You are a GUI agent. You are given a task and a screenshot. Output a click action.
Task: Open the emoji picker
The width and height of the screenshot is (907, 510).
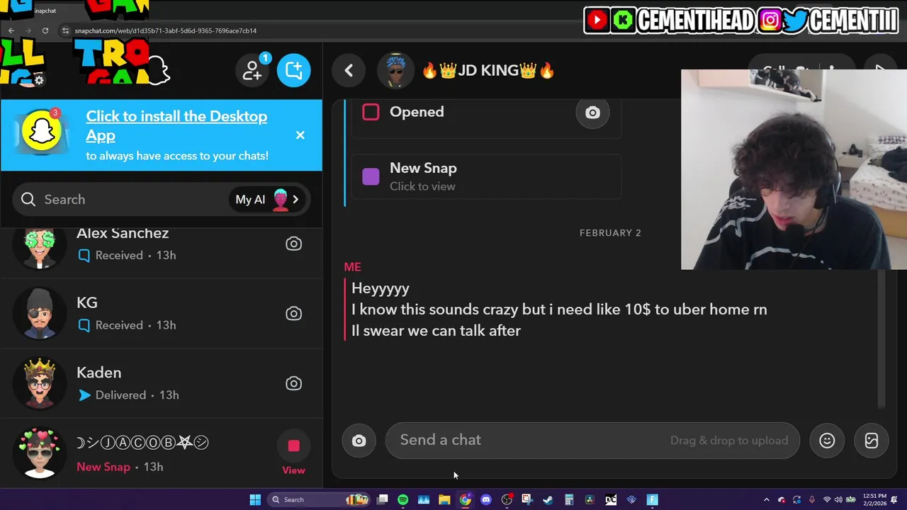click(x=827, y=441)
